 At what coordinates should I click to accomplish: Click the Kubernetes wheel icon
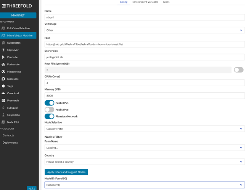pos(3,43)
